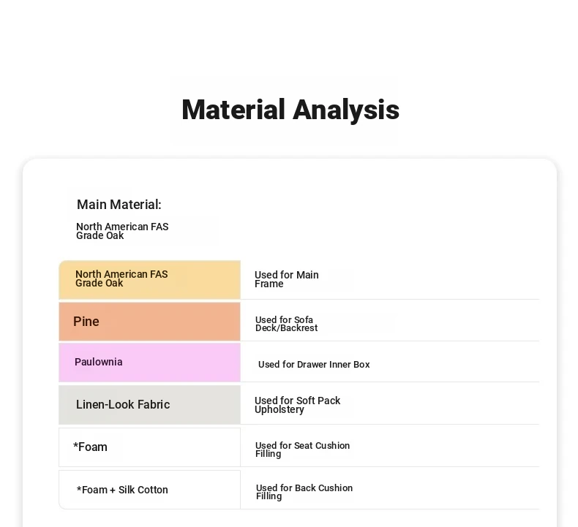Select the *Foam + Silk Cotton cell
The width and height of the screenshot is (578, 527).
149,490
